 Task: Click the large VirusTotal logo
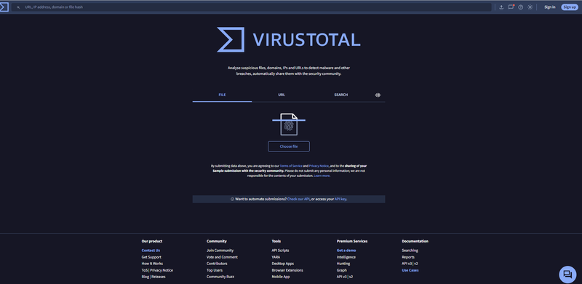(289, 39)
